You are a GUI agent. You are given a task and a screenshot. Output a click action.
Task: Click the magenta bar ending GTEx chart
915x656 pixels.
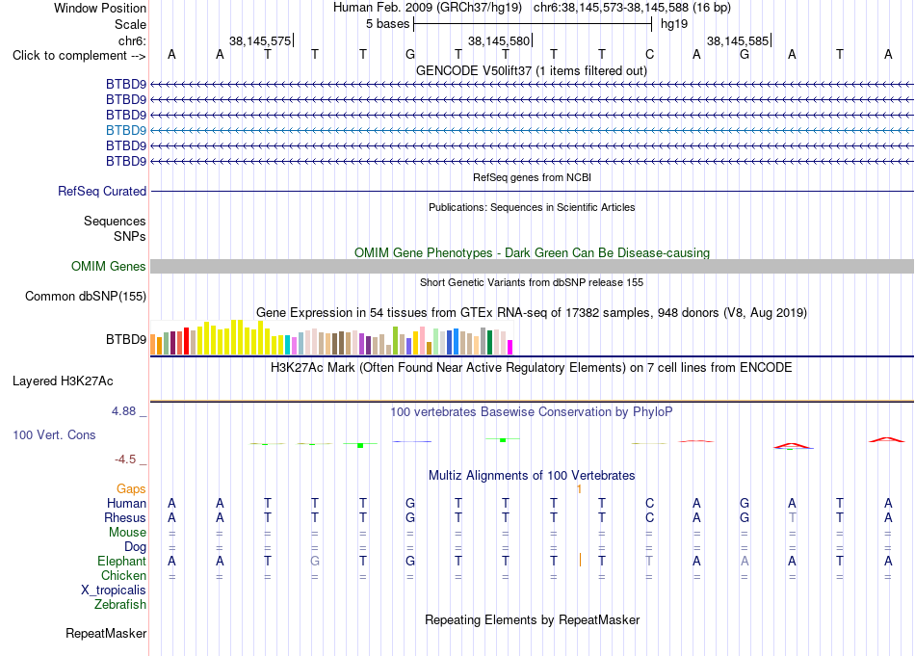[x=510, y=347]
